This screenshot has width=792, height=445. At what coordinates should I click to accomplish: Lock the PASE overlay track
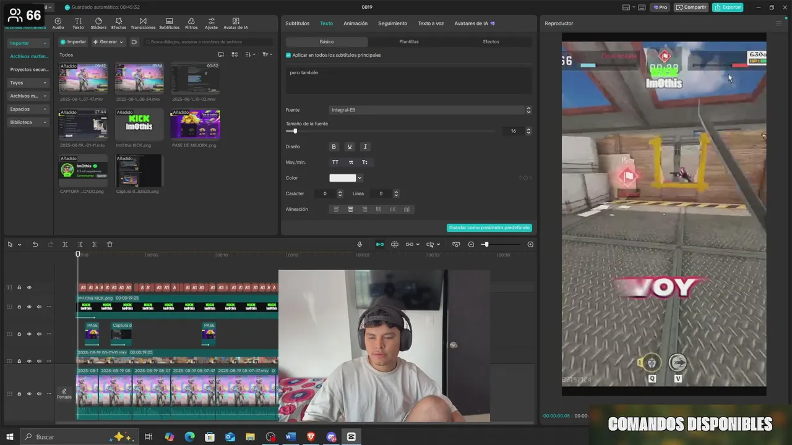(x=19, y=334)
